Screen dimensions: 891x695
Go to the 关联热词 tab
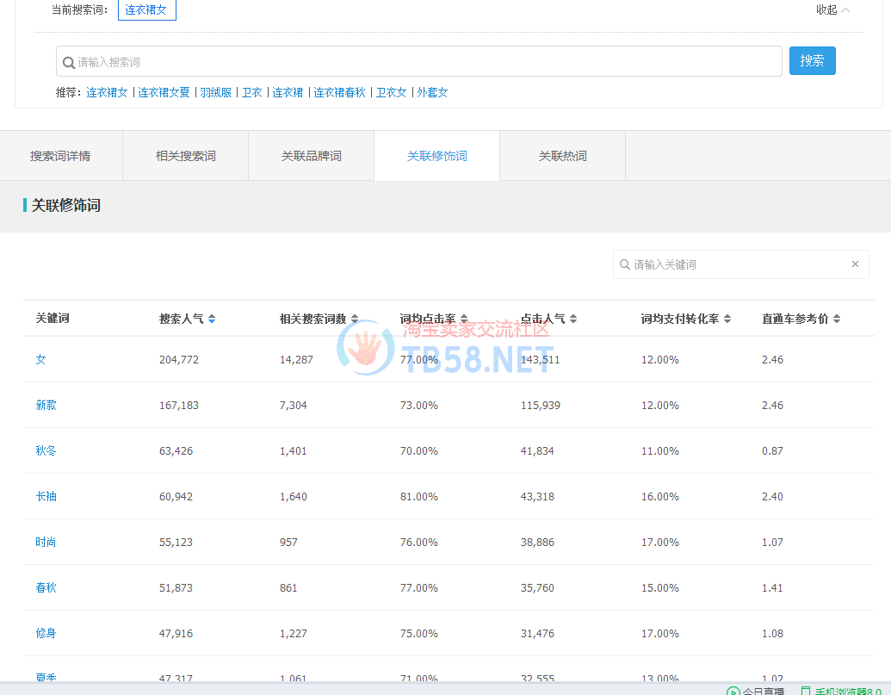tap(563, 156)
